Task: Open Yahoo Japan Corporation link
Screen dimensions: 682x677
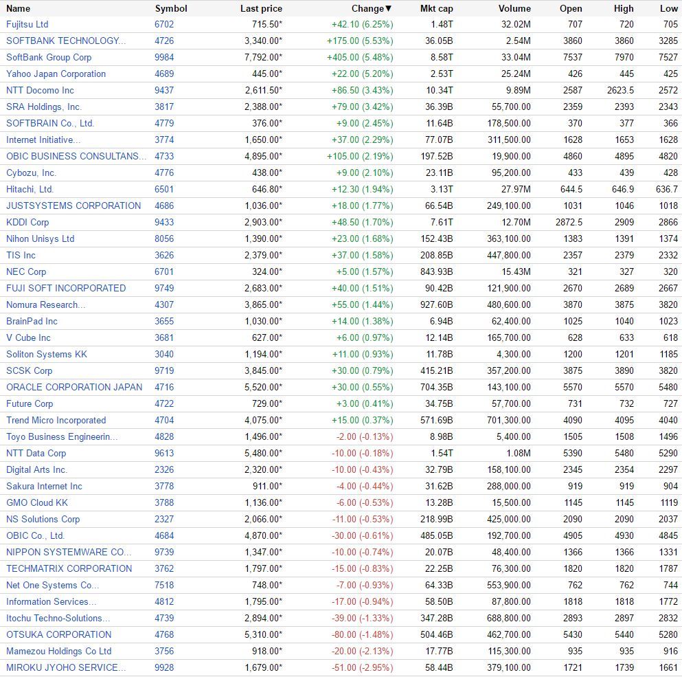Action: pyautogui.click(x=56, y=74)
